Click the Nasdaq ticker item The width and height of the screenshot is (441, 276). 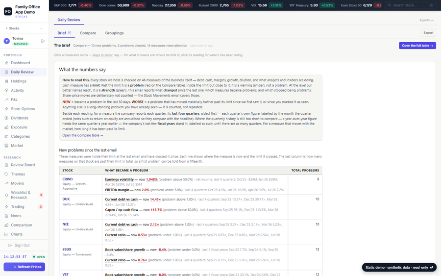[172, 5]
